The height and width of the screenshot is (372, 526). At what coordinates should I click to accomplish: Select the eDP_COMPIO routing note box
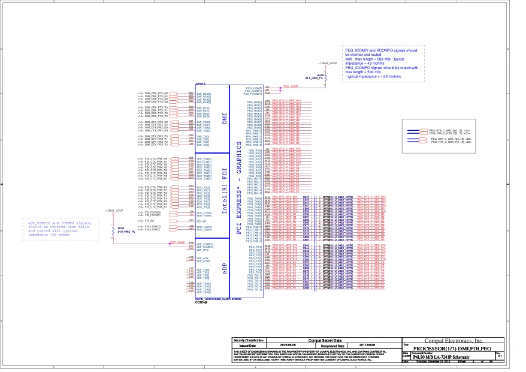pos(61,229)
